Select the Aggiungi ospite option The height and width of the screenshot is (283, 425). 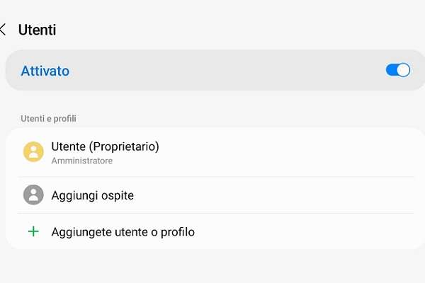point(93,195)
